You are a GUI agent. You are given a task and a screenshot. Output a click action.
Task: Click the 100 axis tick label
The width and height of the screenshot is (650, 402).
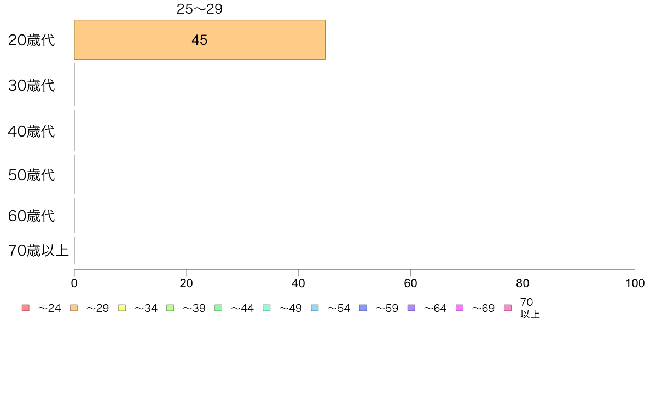coord(635,283)
